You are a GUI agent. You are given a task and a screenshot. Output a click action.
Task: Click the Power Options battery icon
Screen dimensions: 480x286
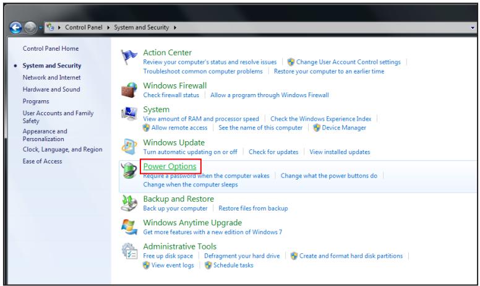129,170
